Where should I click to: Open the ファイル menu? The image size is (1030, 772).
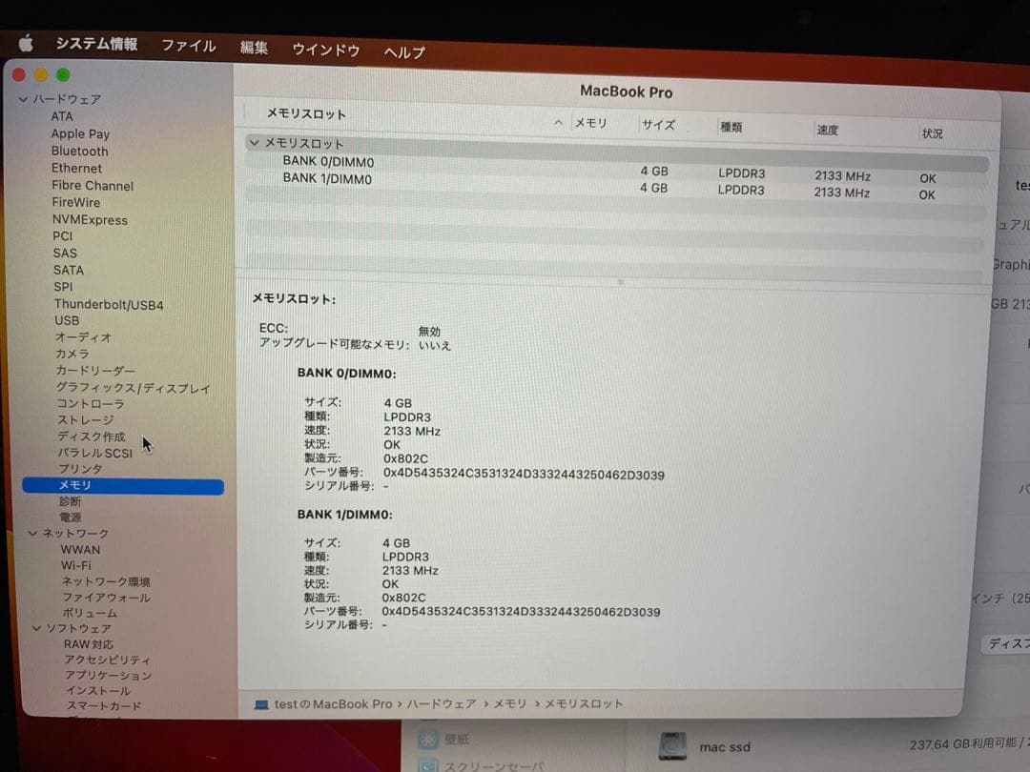coord(189,45)
